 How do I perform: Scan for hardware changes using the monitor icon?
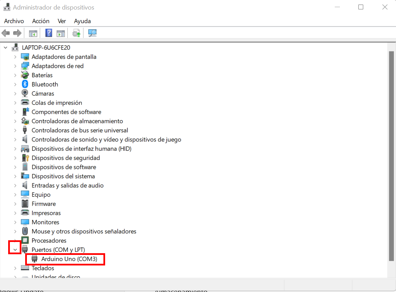point(92,33)
